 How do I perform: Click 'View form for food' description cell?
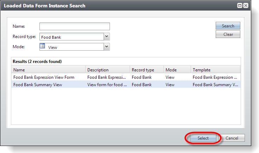tap(107, 84)
